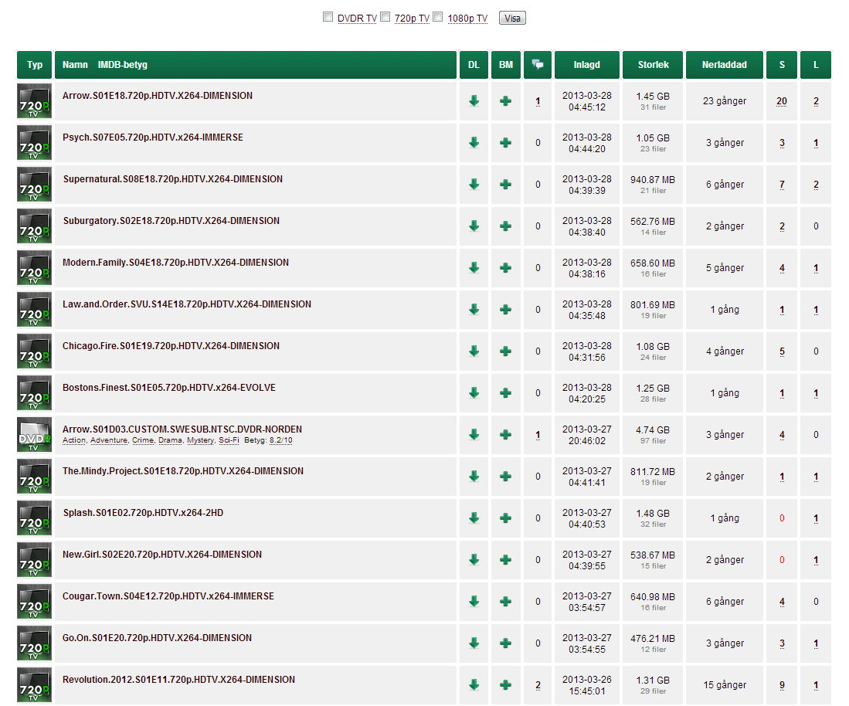Open seeders count 20 for Arrow.S01E18
This screenshot has height=706, width=849.
point(782,101)
